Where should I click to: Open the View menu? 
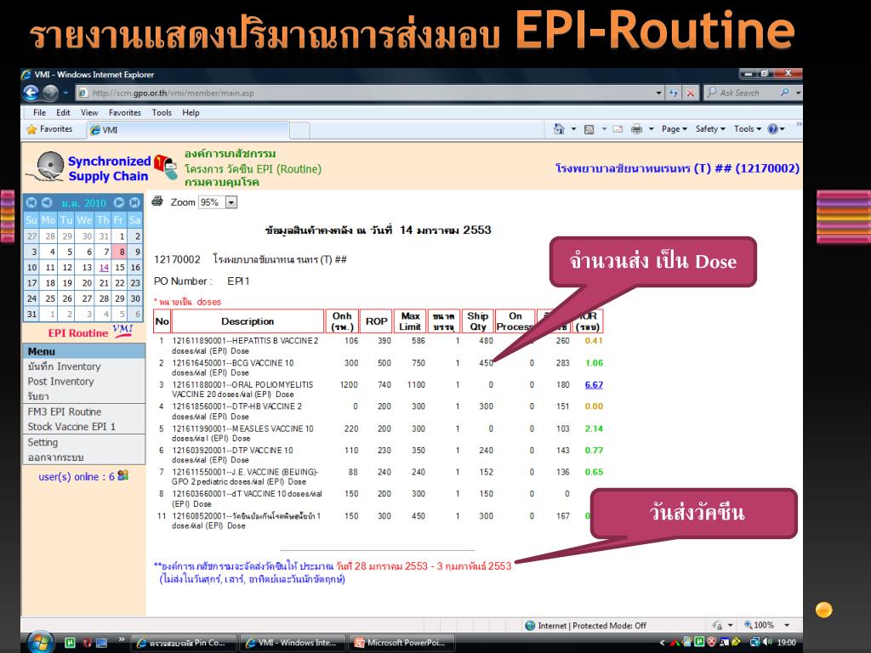point(89,112)
